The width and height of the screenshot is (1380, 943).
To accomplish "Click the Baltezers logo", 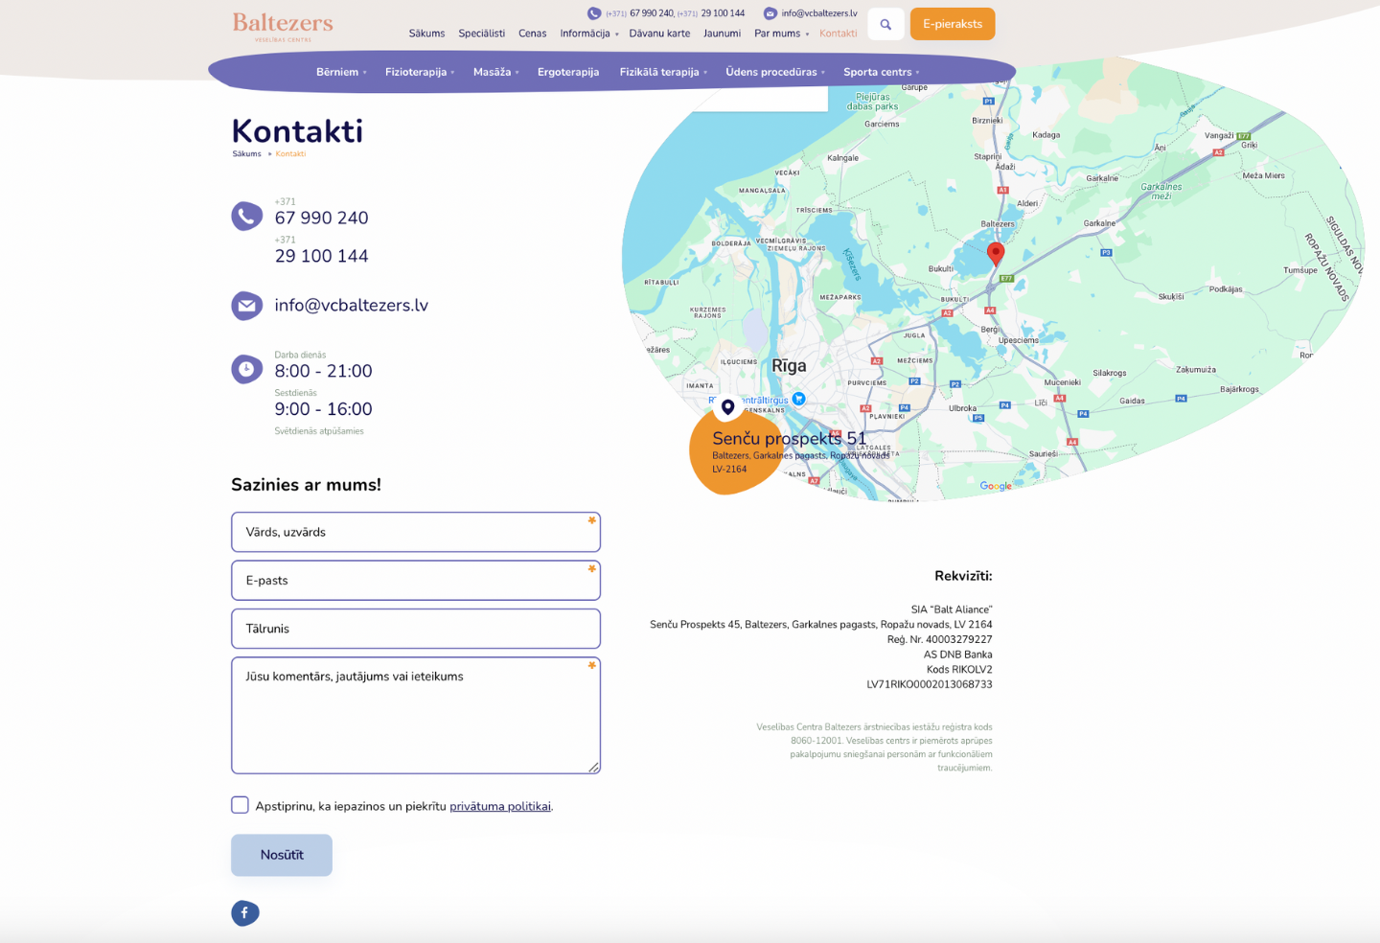I will [x=283, y=26].
